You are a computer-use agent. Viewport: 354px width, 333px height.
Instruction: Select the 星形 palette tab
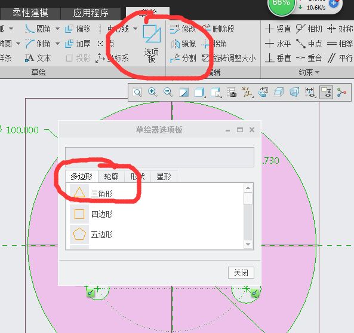[164, 176]
